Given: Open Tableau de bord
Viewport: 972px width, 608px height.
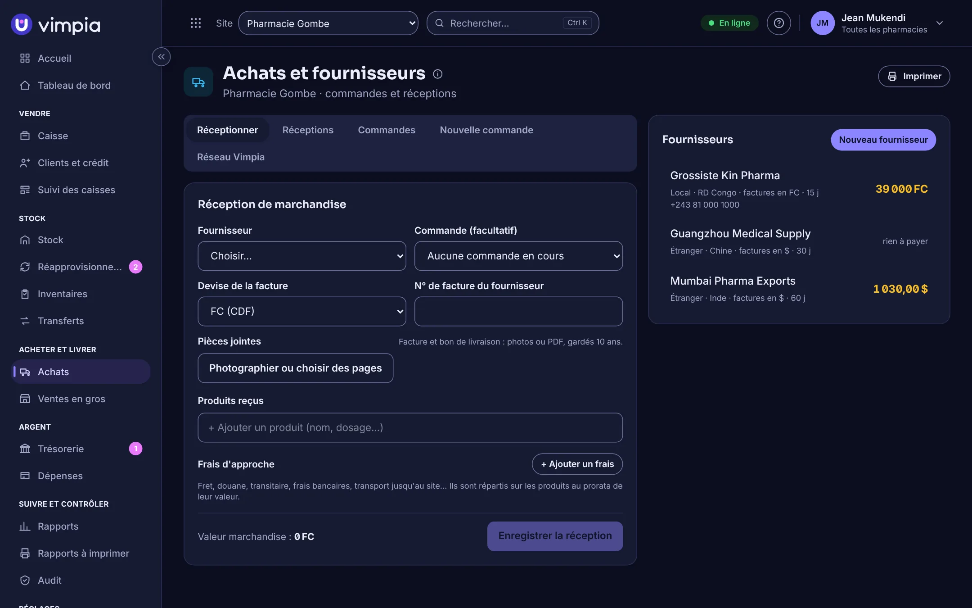Looking at the screenshot, I should pos(81,85).
